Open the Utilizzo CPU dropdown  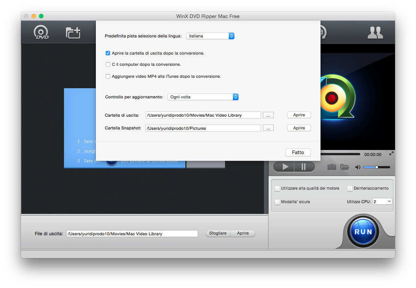(x=382, y=202)
